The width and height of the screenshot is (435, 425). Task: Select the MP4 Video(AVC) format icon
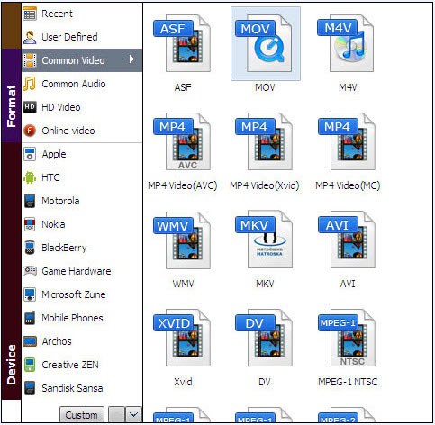click(x=182, y=141)
